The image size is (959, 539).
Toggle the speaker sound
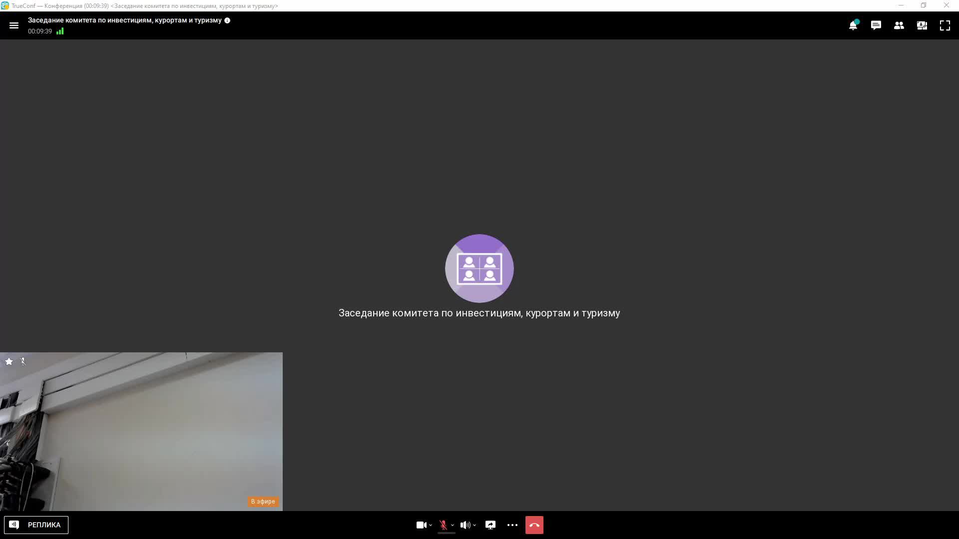[x=465, y=525]
